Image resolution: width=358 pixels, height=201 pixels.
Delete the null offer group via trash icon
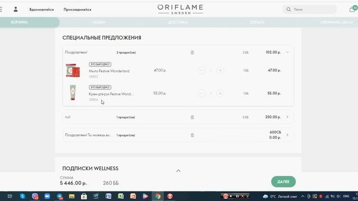click(x=192, y=117)
